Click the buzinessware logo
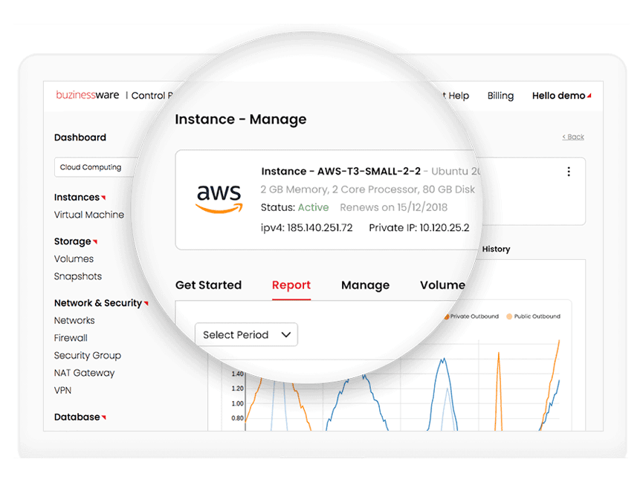 pyautogui.click(x=87, y=95)
